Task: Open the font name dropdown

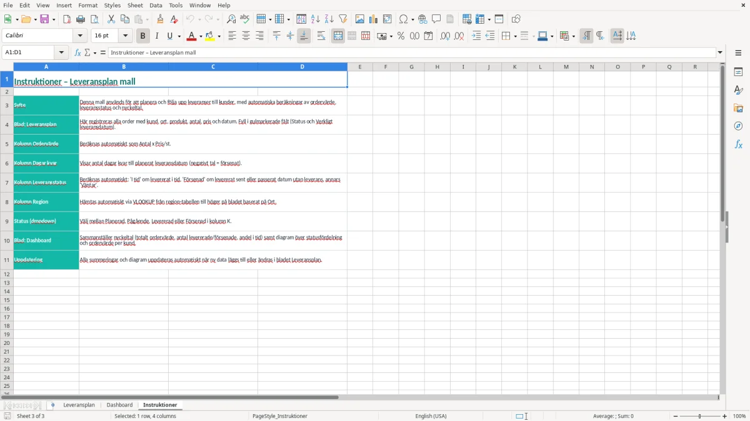Action: [x=80, y=36]
